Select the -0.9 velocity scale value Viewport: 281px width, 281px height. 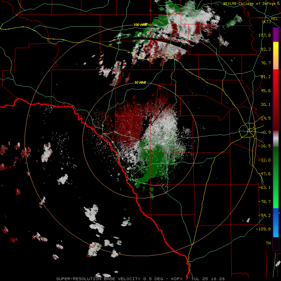coord(266,132)
